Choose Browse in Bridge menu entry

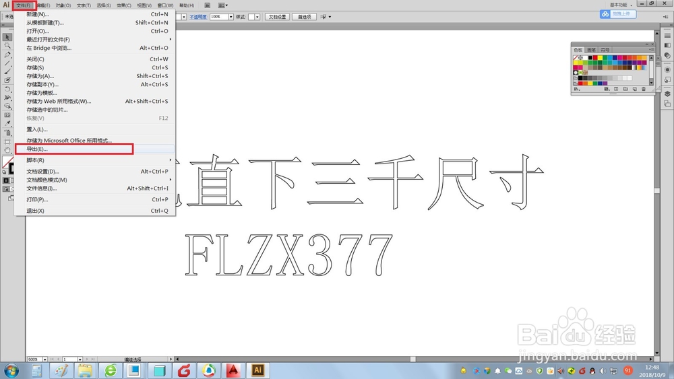coord(95,48)
